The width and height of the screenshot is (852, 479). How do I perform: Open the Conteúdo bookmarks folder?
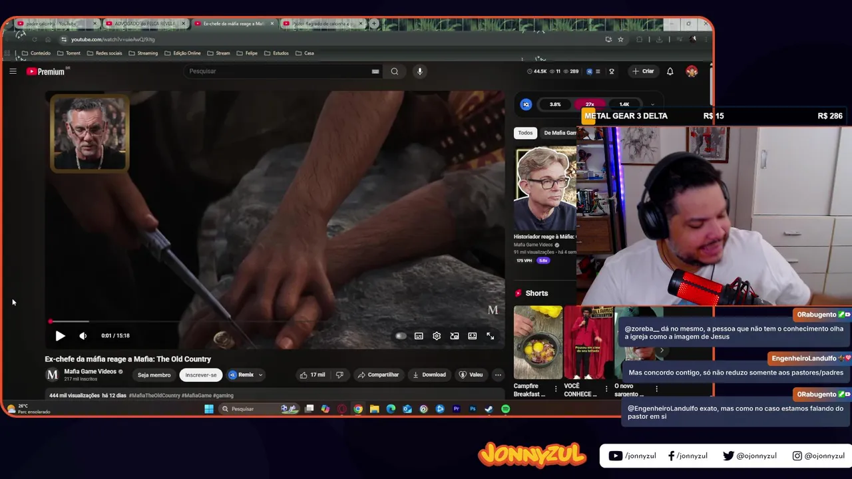pos(36,53)
